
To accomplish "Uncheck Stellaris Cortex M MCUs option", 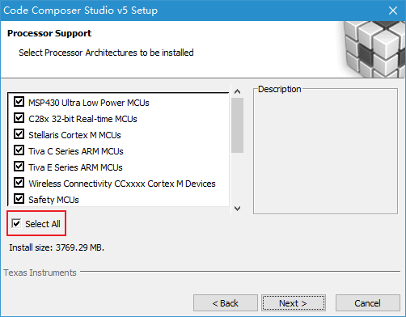I will pos(19,134).
